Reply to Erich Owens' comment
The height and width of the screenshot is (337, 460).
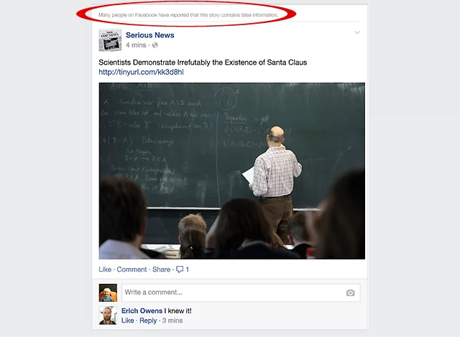tap(148, 320)
